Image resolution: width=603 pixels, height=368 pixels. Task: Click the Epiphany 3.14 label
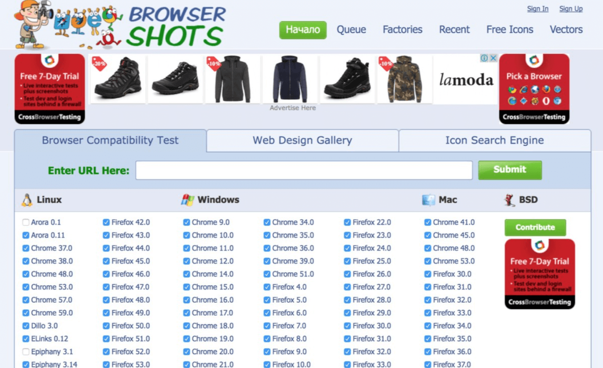tap(54, 364)
